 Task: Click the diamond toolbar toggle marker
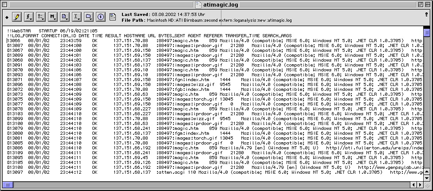tap(7, 17)
